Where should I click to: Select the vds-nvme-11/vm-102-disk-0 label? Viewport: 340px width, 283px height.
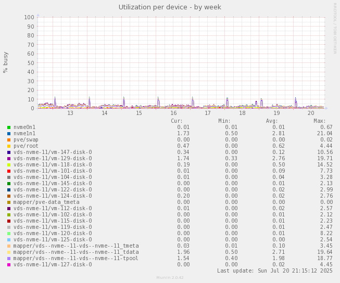point(53,214)
